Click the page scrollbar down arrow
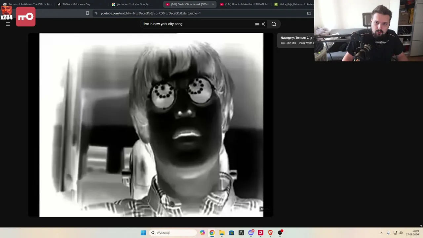 click(421, 226)
